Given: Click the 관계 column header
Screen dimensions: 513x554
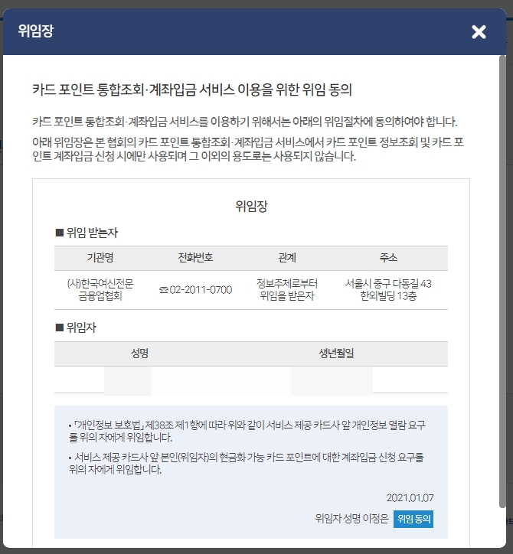Looking at the screenshot, I should (287, 258).
